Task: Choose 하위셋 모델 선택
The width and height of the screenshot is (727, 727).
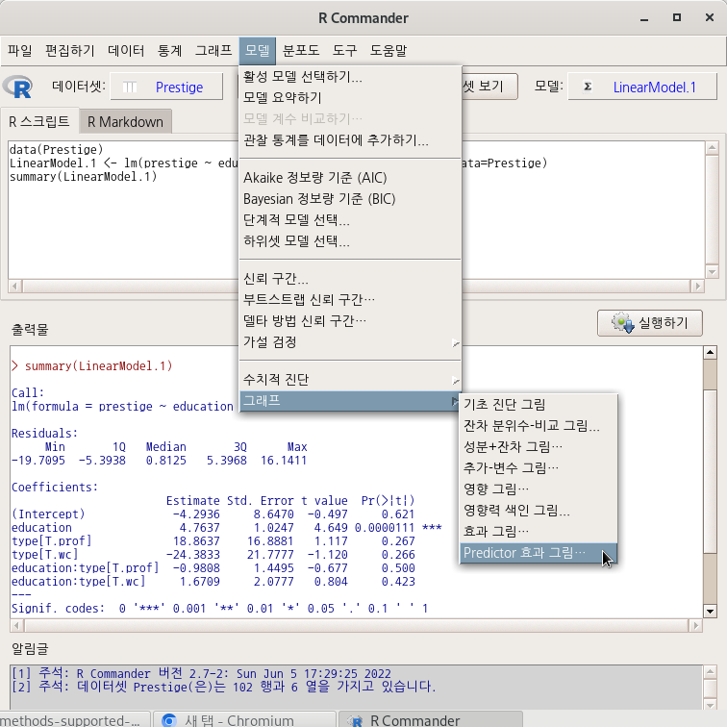Action: point(350,241)
